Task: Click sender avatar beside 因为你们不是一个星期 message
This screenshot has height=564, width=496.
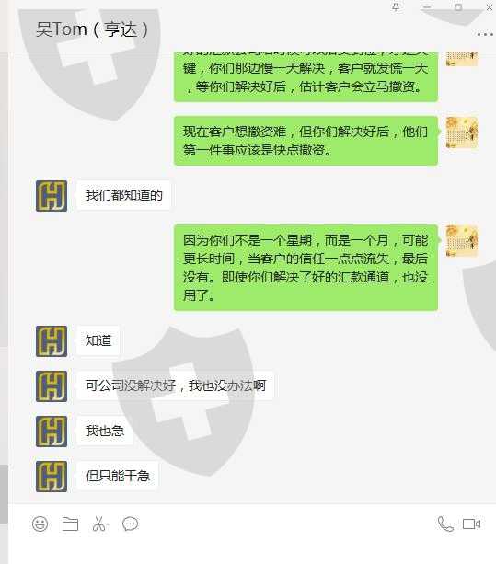Action: point(462,241)
